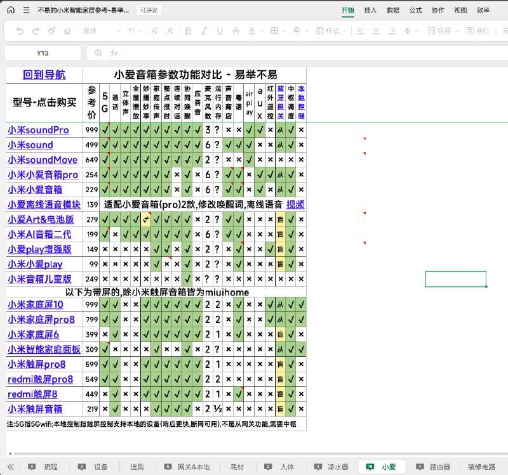Open the 效率 ribbon tab
This screenshot has width=508, height=475.
pos(483,10)
